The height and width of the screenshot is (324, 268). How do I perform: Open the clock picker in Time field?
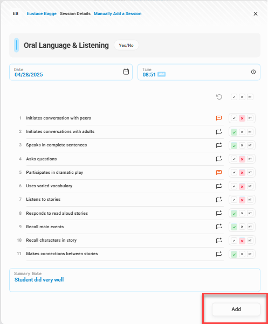(253, 72)
